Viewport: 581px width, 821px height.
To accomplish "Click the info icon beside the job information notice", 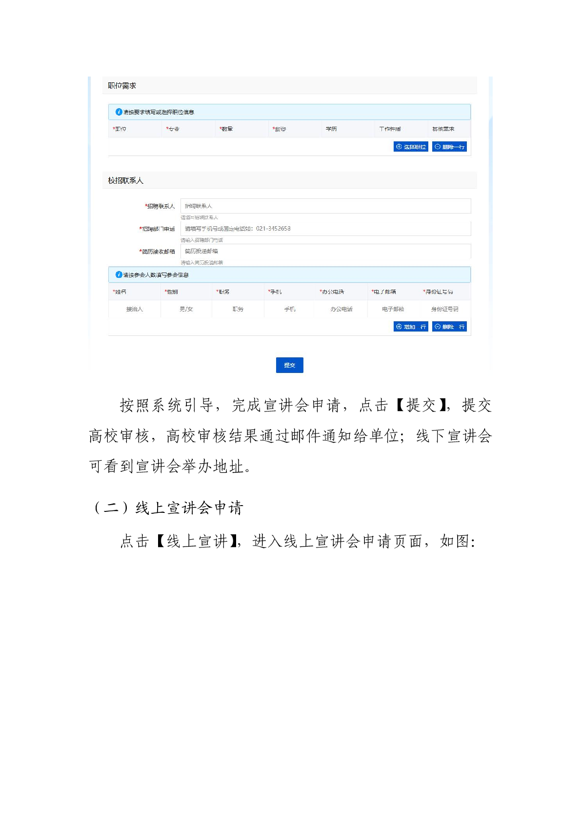I will point(119,112).
